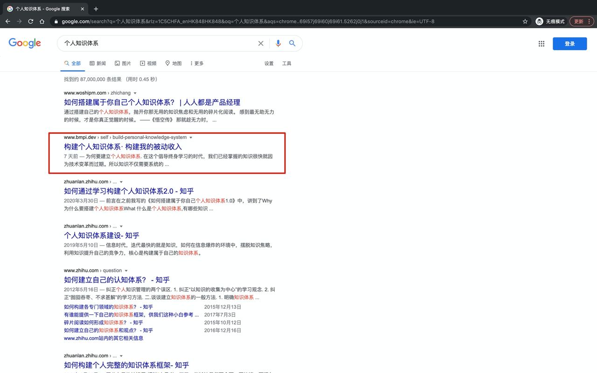Screen dimensions: 597x373
Task: Switch to the 视频 results tab
Action: [x=148, y=63]
